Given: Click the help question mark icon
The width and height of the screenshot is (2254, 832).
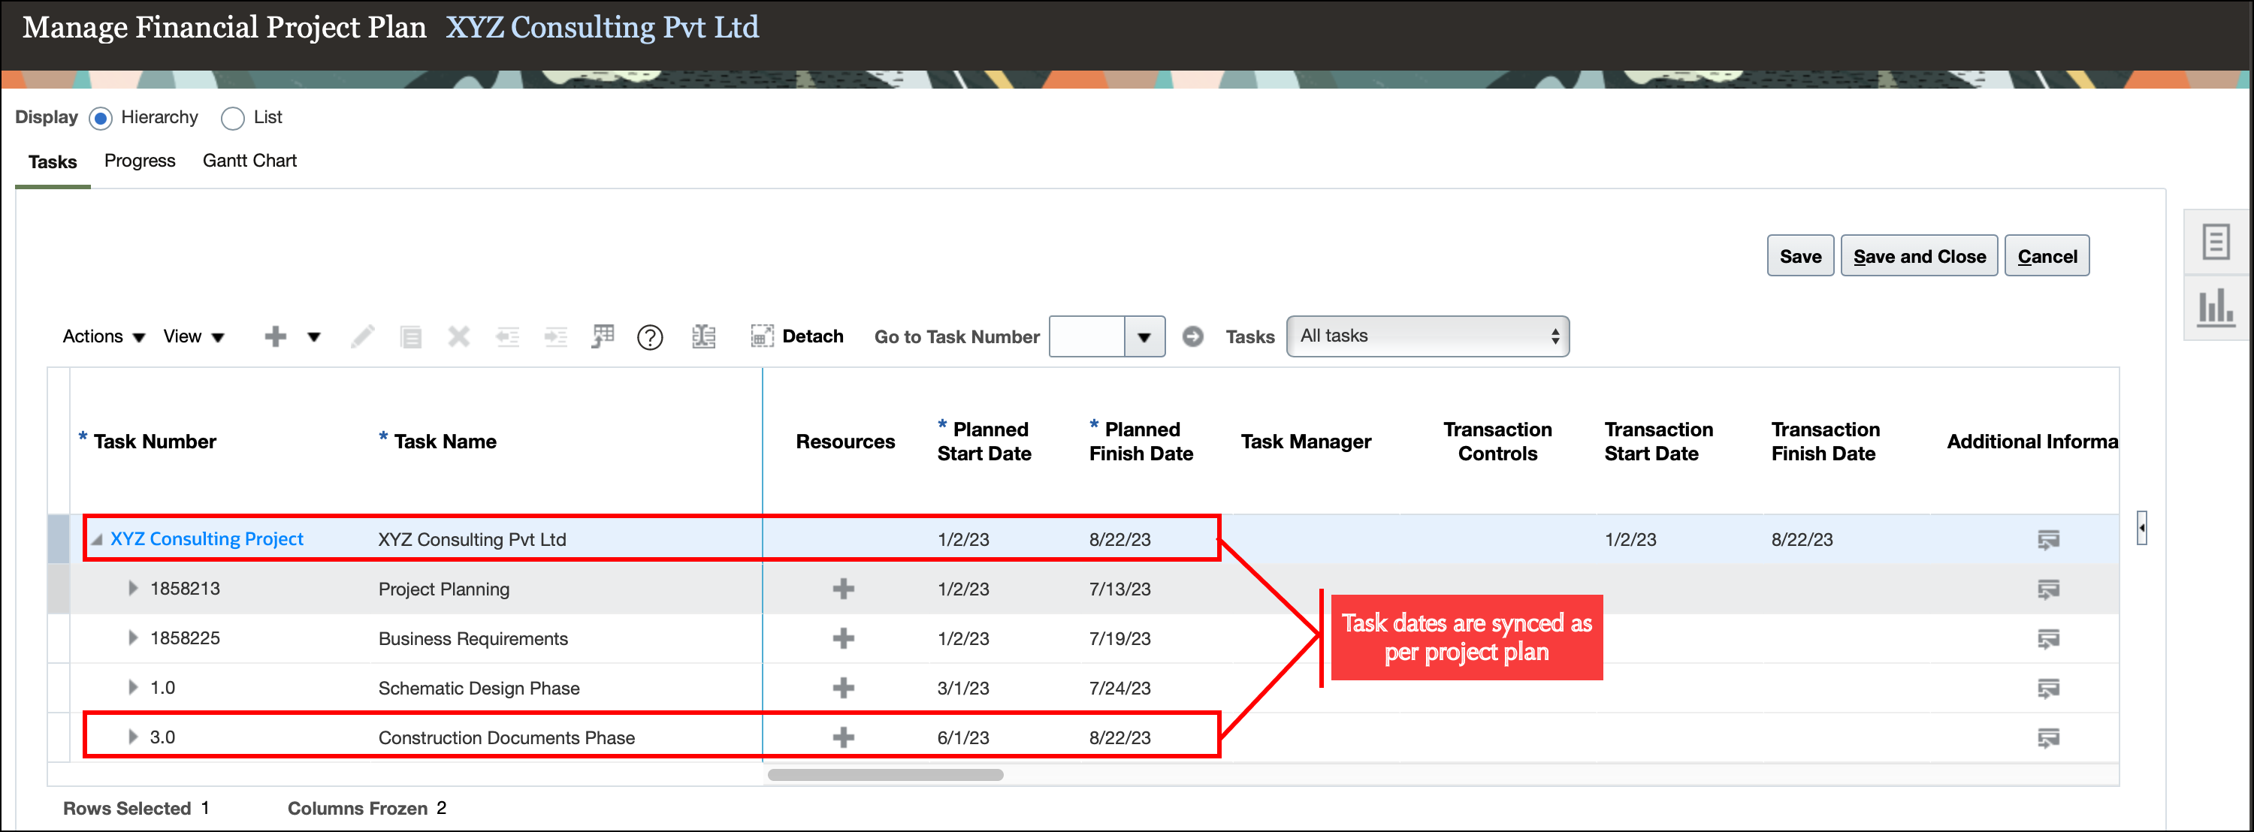Looking at the screenshot, I should (x=649, y=337).
